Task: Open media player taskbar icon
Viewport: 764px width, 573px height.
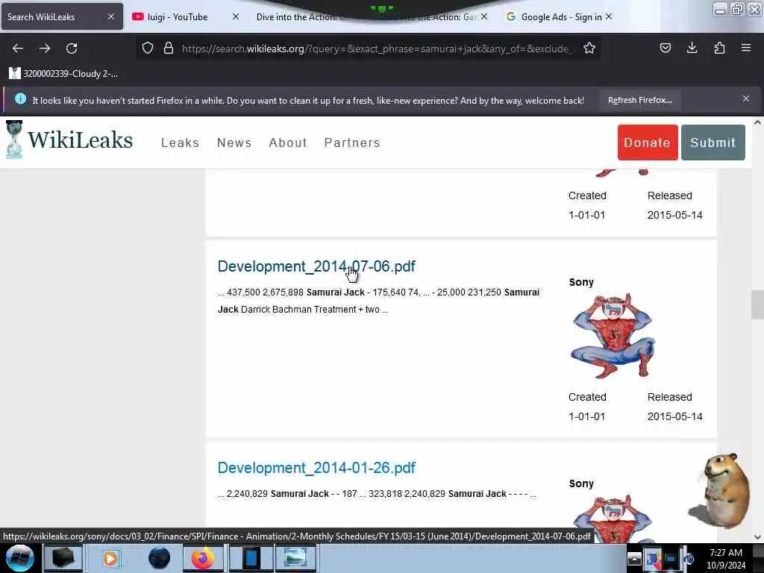Action: pyautogui.click(x=110, y=558)
